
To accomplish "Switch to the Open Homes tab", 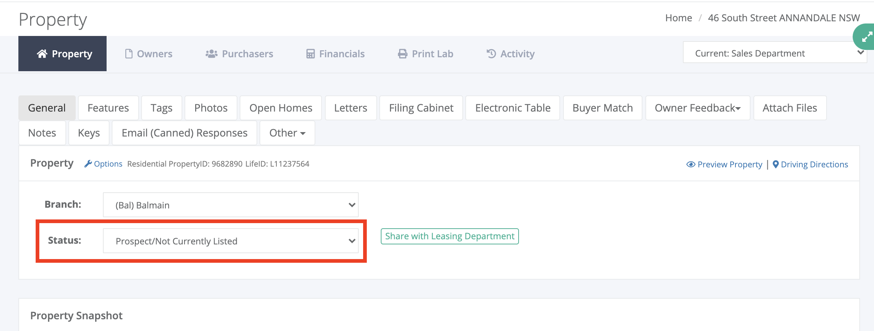I will pyautogui.click(x=281, y=108).
